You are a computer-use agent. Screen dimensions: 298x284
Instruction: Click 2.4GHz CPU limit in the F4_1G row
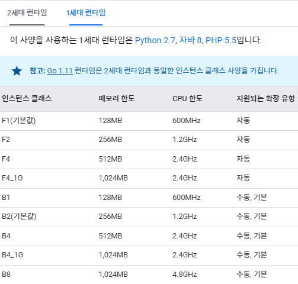tap(185, 178)
